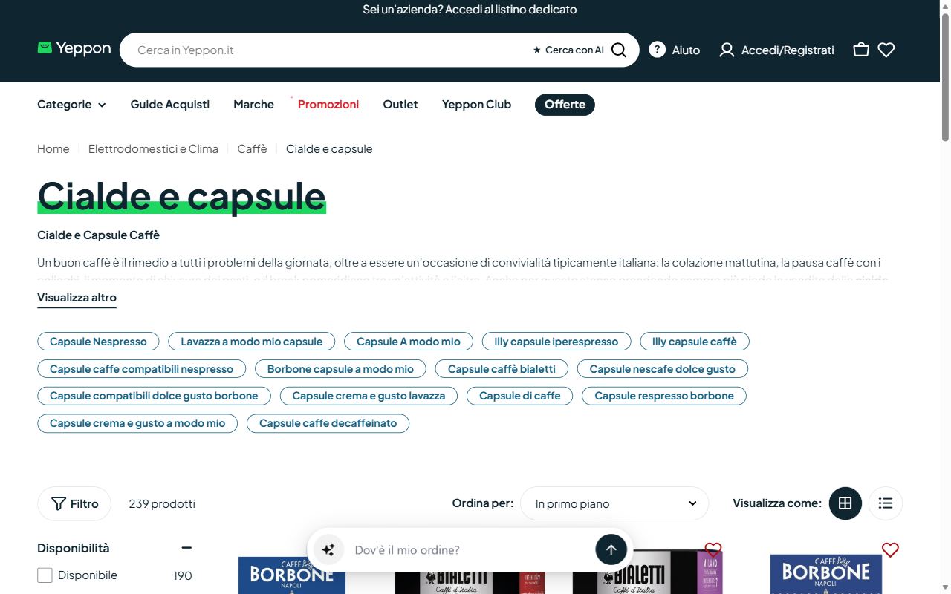Select Capsule nescafe dolce gusto tag

663,369
